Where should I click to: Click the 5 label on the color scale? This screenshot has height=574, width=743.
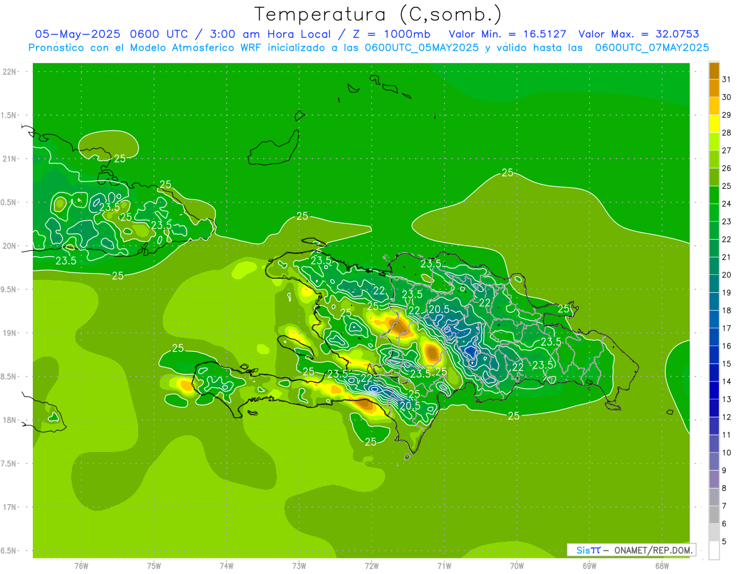click(x=724, y=542)
